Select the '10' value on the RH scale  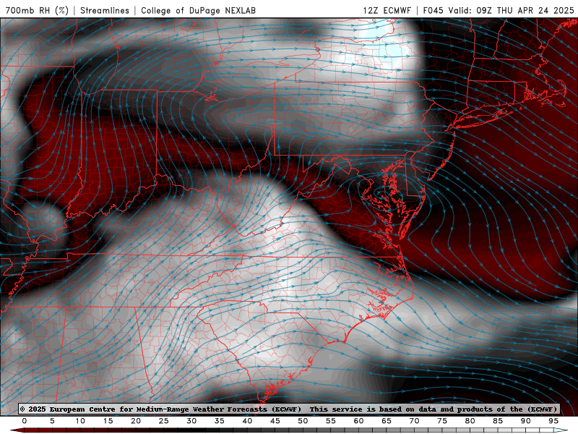(80, 421)
